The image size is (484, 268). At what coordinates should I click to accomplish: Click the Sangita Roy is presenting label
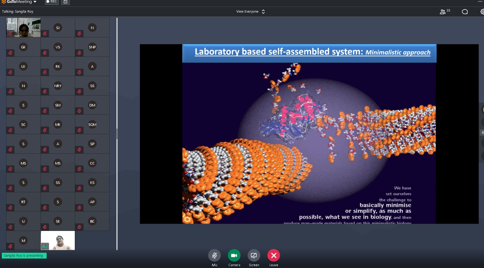point(24,256)
